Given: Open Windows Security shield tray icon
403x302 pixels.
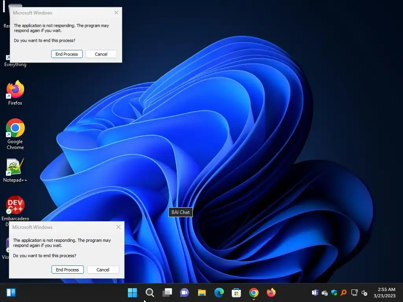Looking at the screenshot, I should tap(334, 293).
